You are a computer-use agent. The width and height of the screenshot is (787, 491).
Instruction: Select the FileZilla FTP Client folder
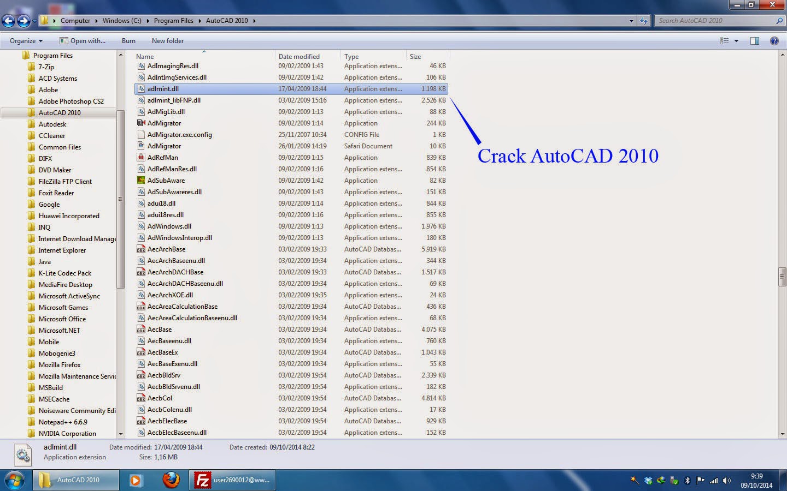tap(65, 182)
